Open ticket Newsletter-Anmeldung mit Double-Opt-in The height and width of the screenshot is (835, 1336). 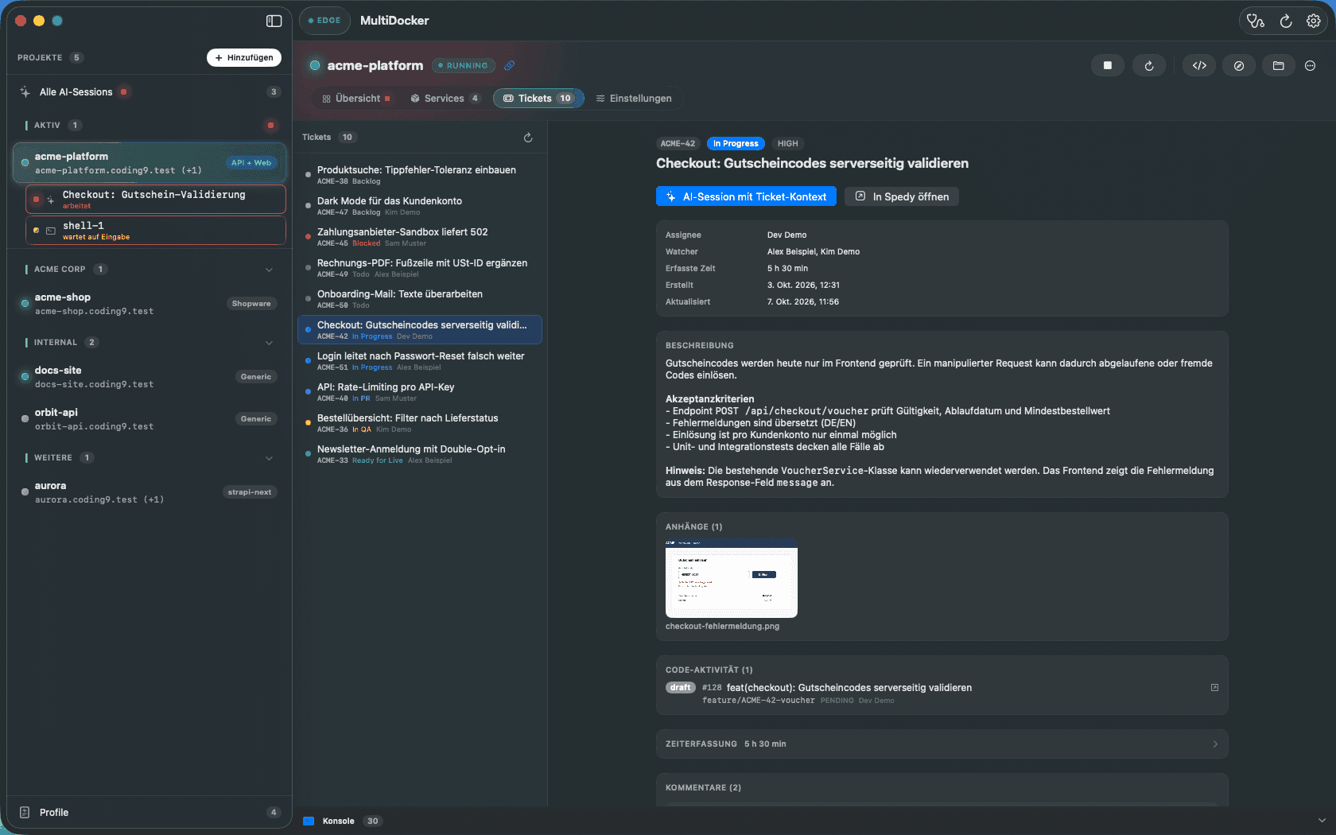click(420, 454)
